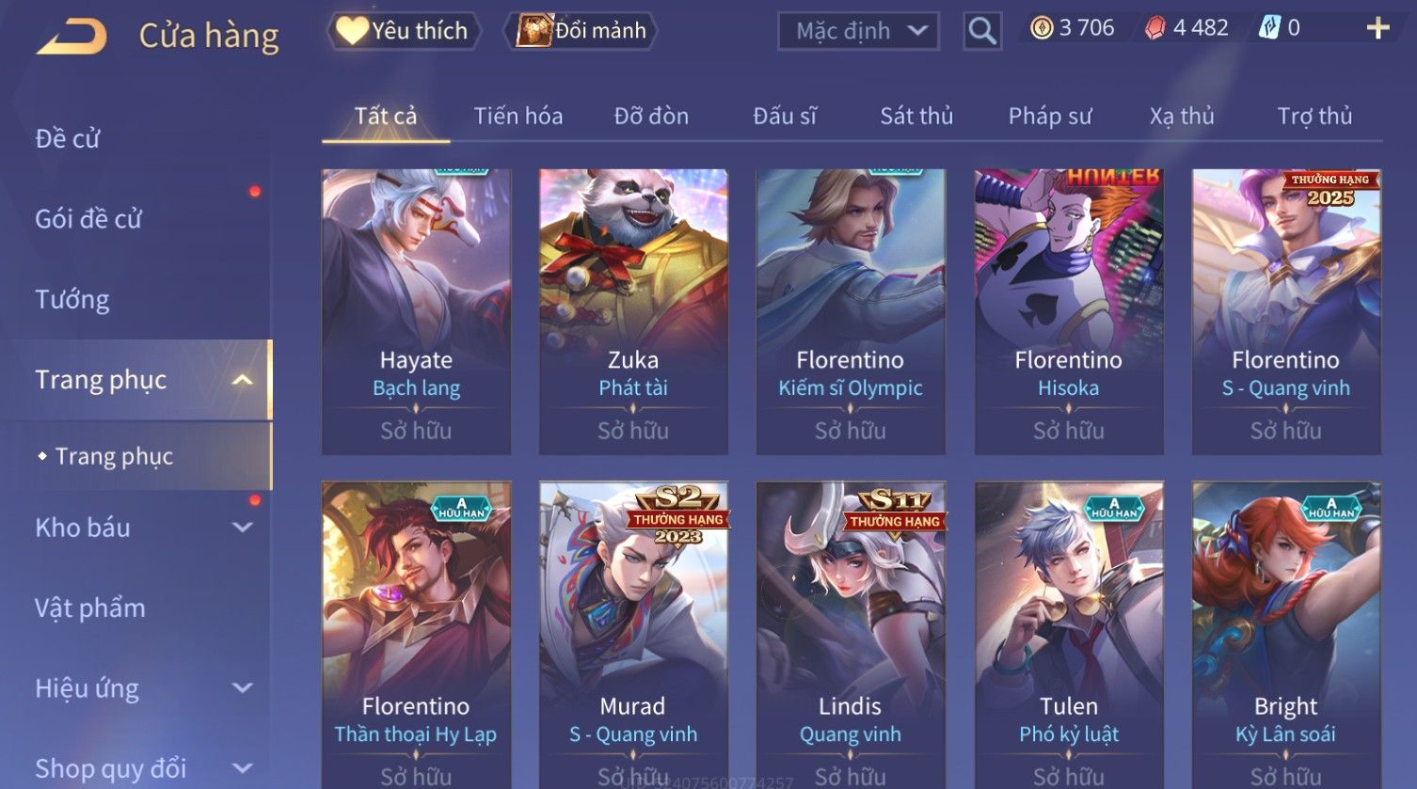Open the search magnifier icon
This screenshot has width=1417, height=789.
(x=982, y=31)
